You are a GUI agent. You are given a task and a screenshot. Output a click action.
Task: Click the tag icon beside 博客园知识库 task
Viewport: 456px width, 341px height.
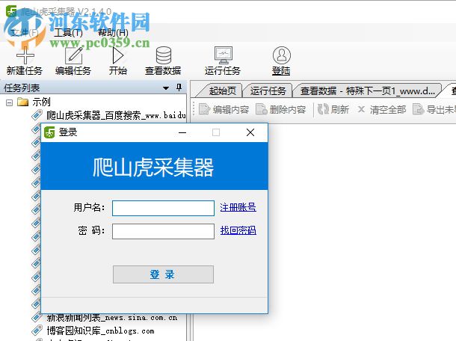[37, 331]
